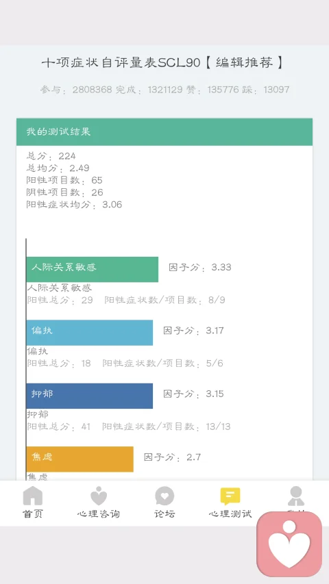Tap the pink floating heart app icon

click(x=289, y=544)
